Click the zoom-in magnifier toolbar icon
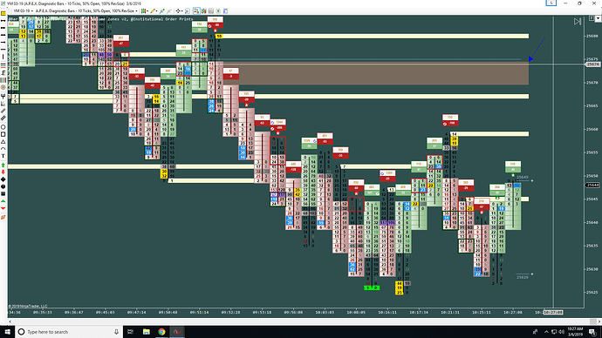Screen dimensions: 602x338 click(188, 10)
